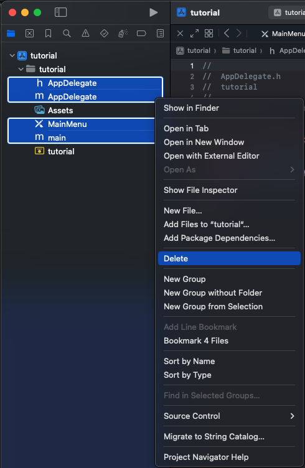Screen dimensions: 305x468
Task: Select the main implementation file
Action: click(x=81, y=138)
